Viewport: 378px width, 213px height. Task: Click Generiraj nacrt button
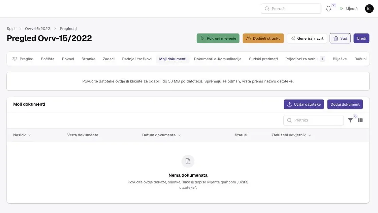click(307, 38)
